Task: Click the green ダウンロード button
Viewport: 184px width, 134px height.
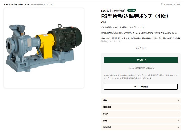Action: 141,60
